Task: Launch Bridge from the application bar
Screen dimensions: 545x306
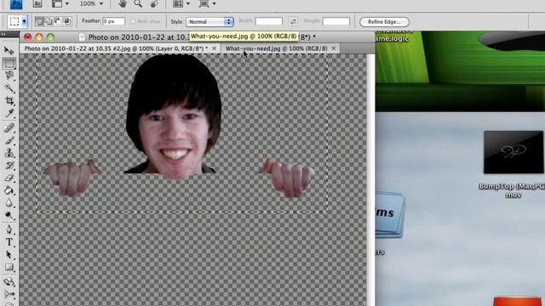Action: [37, 3]
